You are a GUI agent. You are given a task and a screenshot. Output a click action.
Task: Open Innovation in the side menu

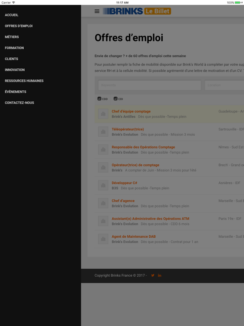[15, 70]
